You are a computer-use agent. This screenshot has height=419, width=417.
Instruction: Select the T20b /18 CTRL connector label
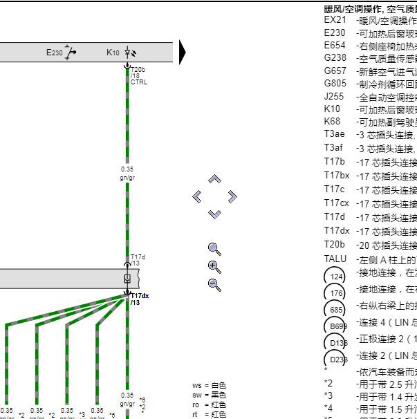tap(139, 76)
